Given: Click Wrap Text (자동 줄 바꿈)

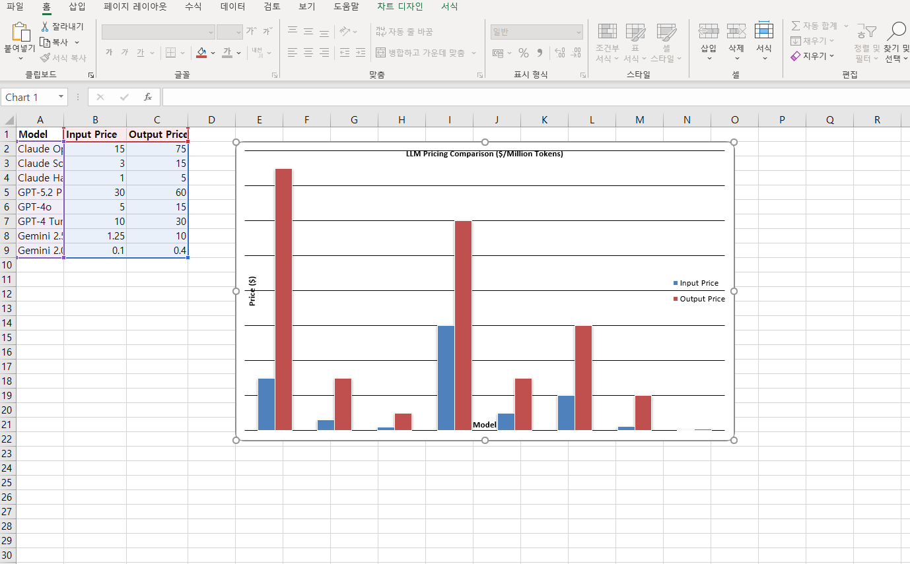Looking at the screenshot, I should pyautogui.click(x=404, y=31).
